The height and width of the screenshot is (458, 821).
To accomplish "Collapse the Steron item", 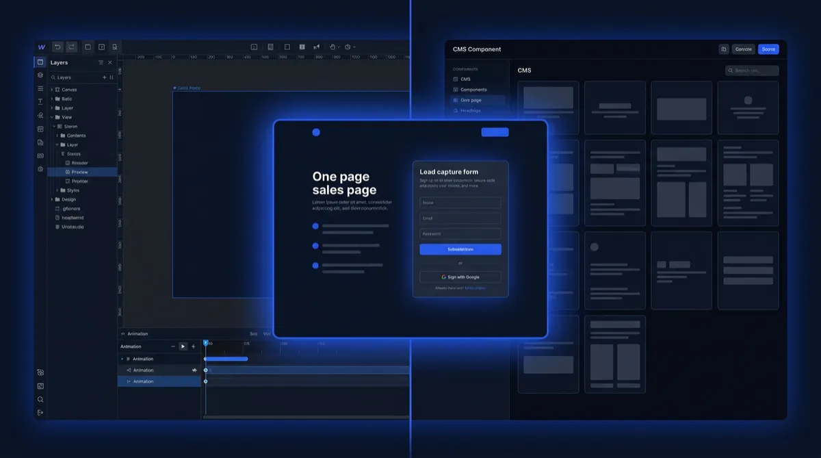I will coord(53,126).
